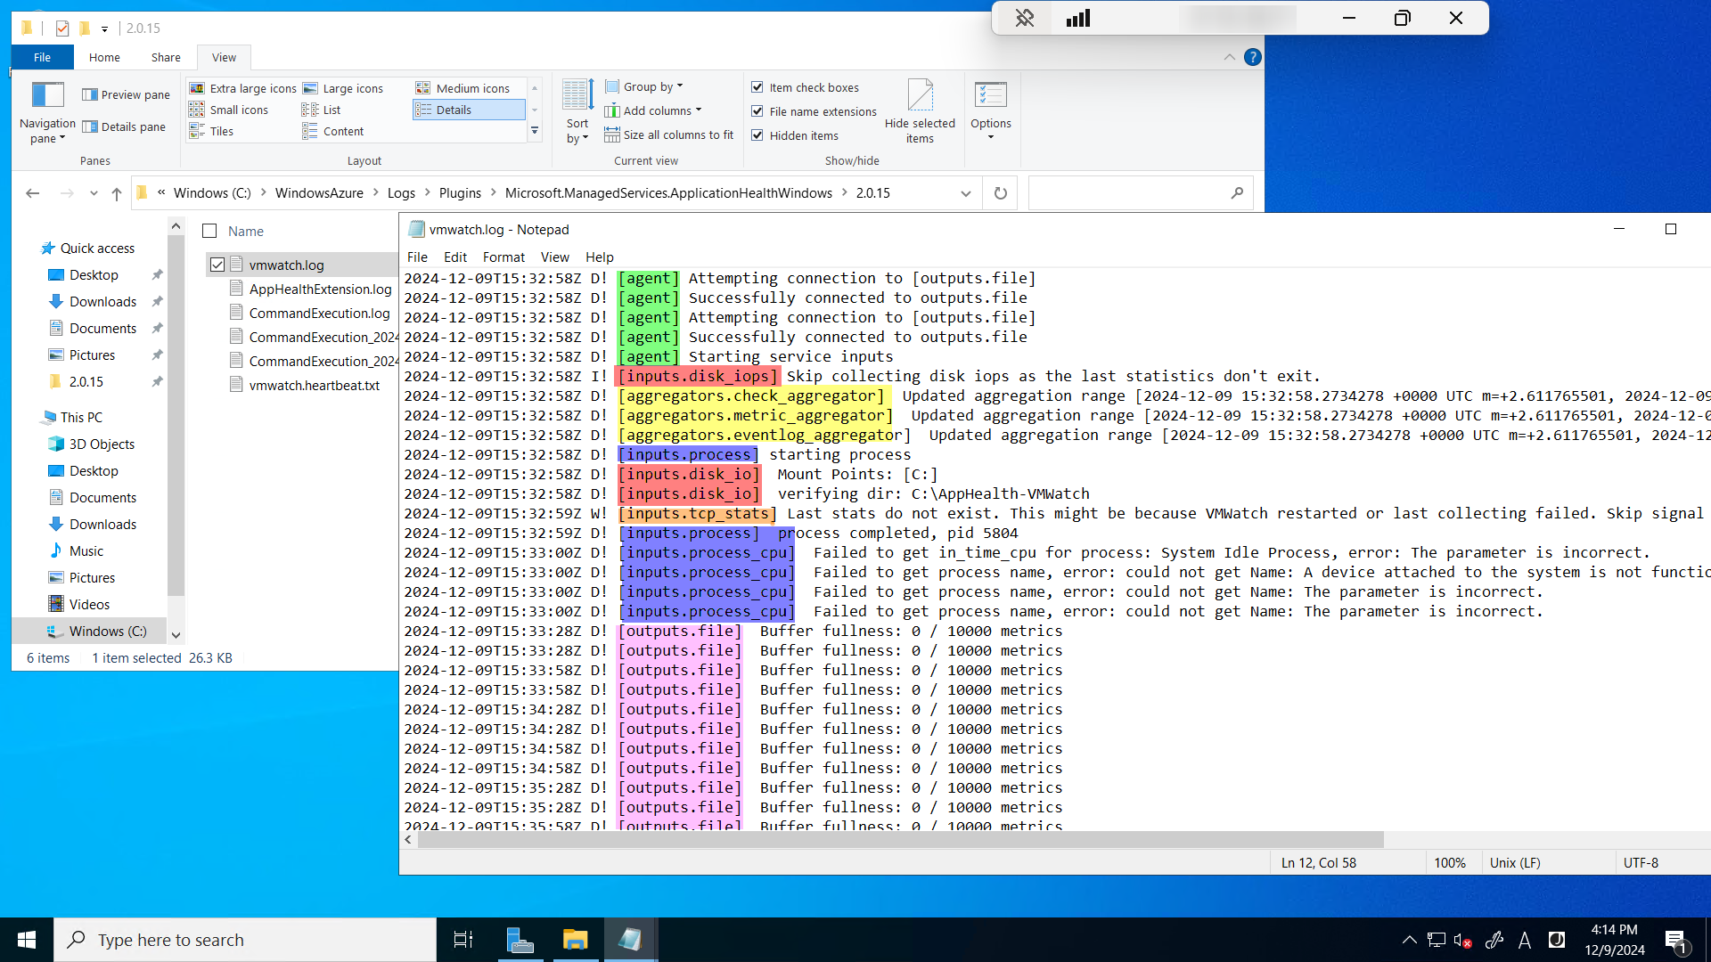Screen dimensions: 1711x962
Task: Toggle the Item check boxes option
Action: click(x=806, y=87)
